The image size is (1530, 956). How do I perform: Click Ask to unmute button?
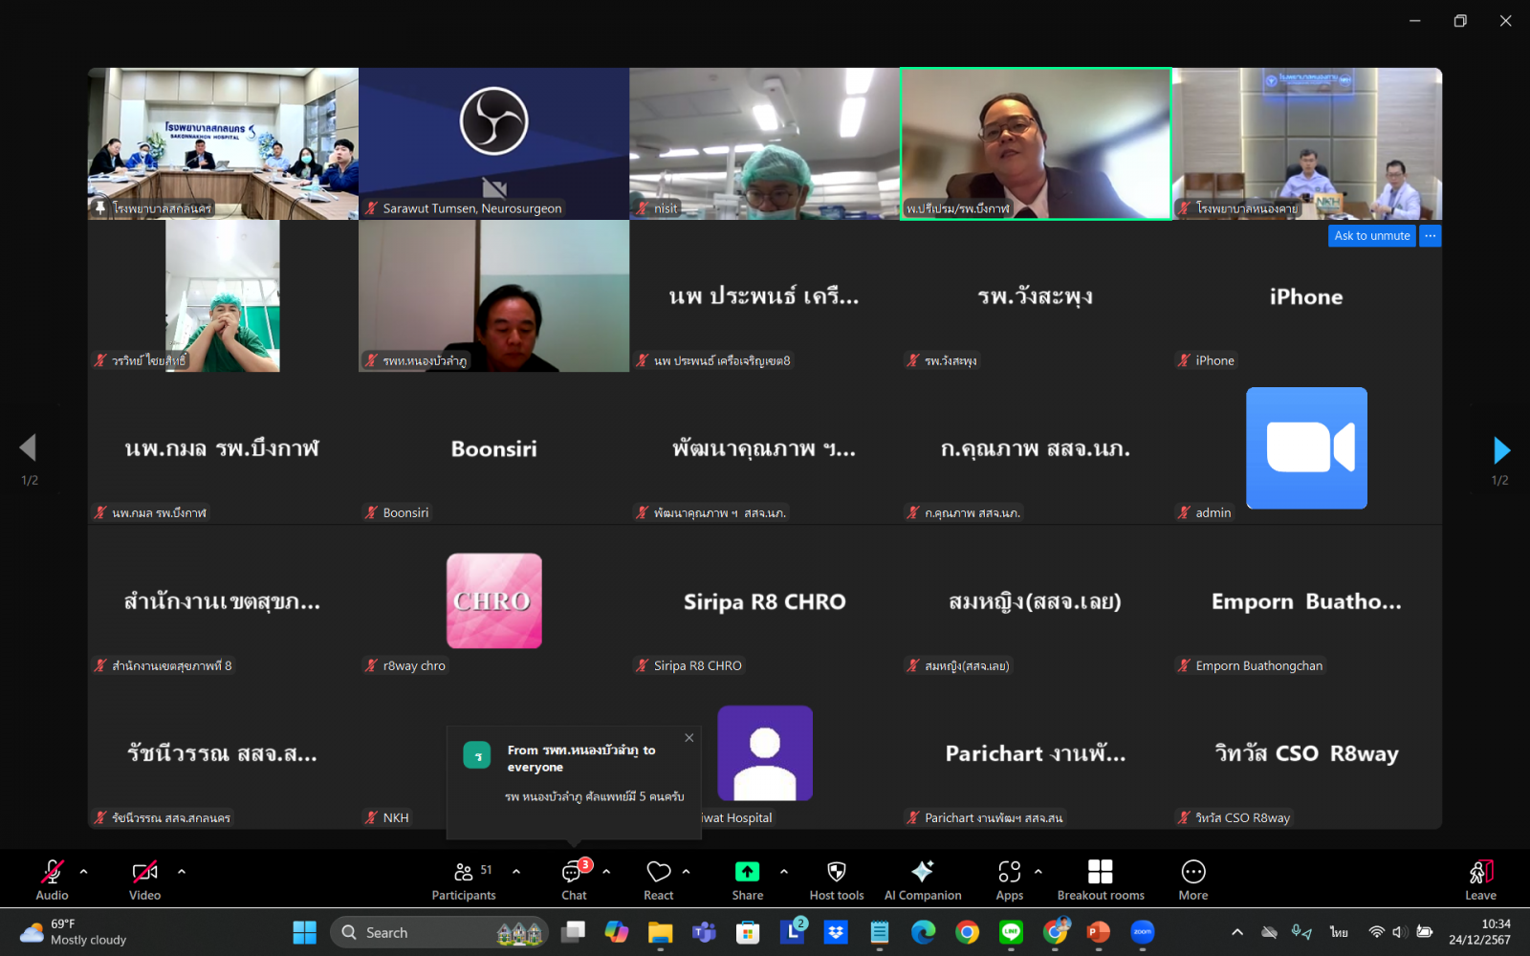coord(1372,236)
